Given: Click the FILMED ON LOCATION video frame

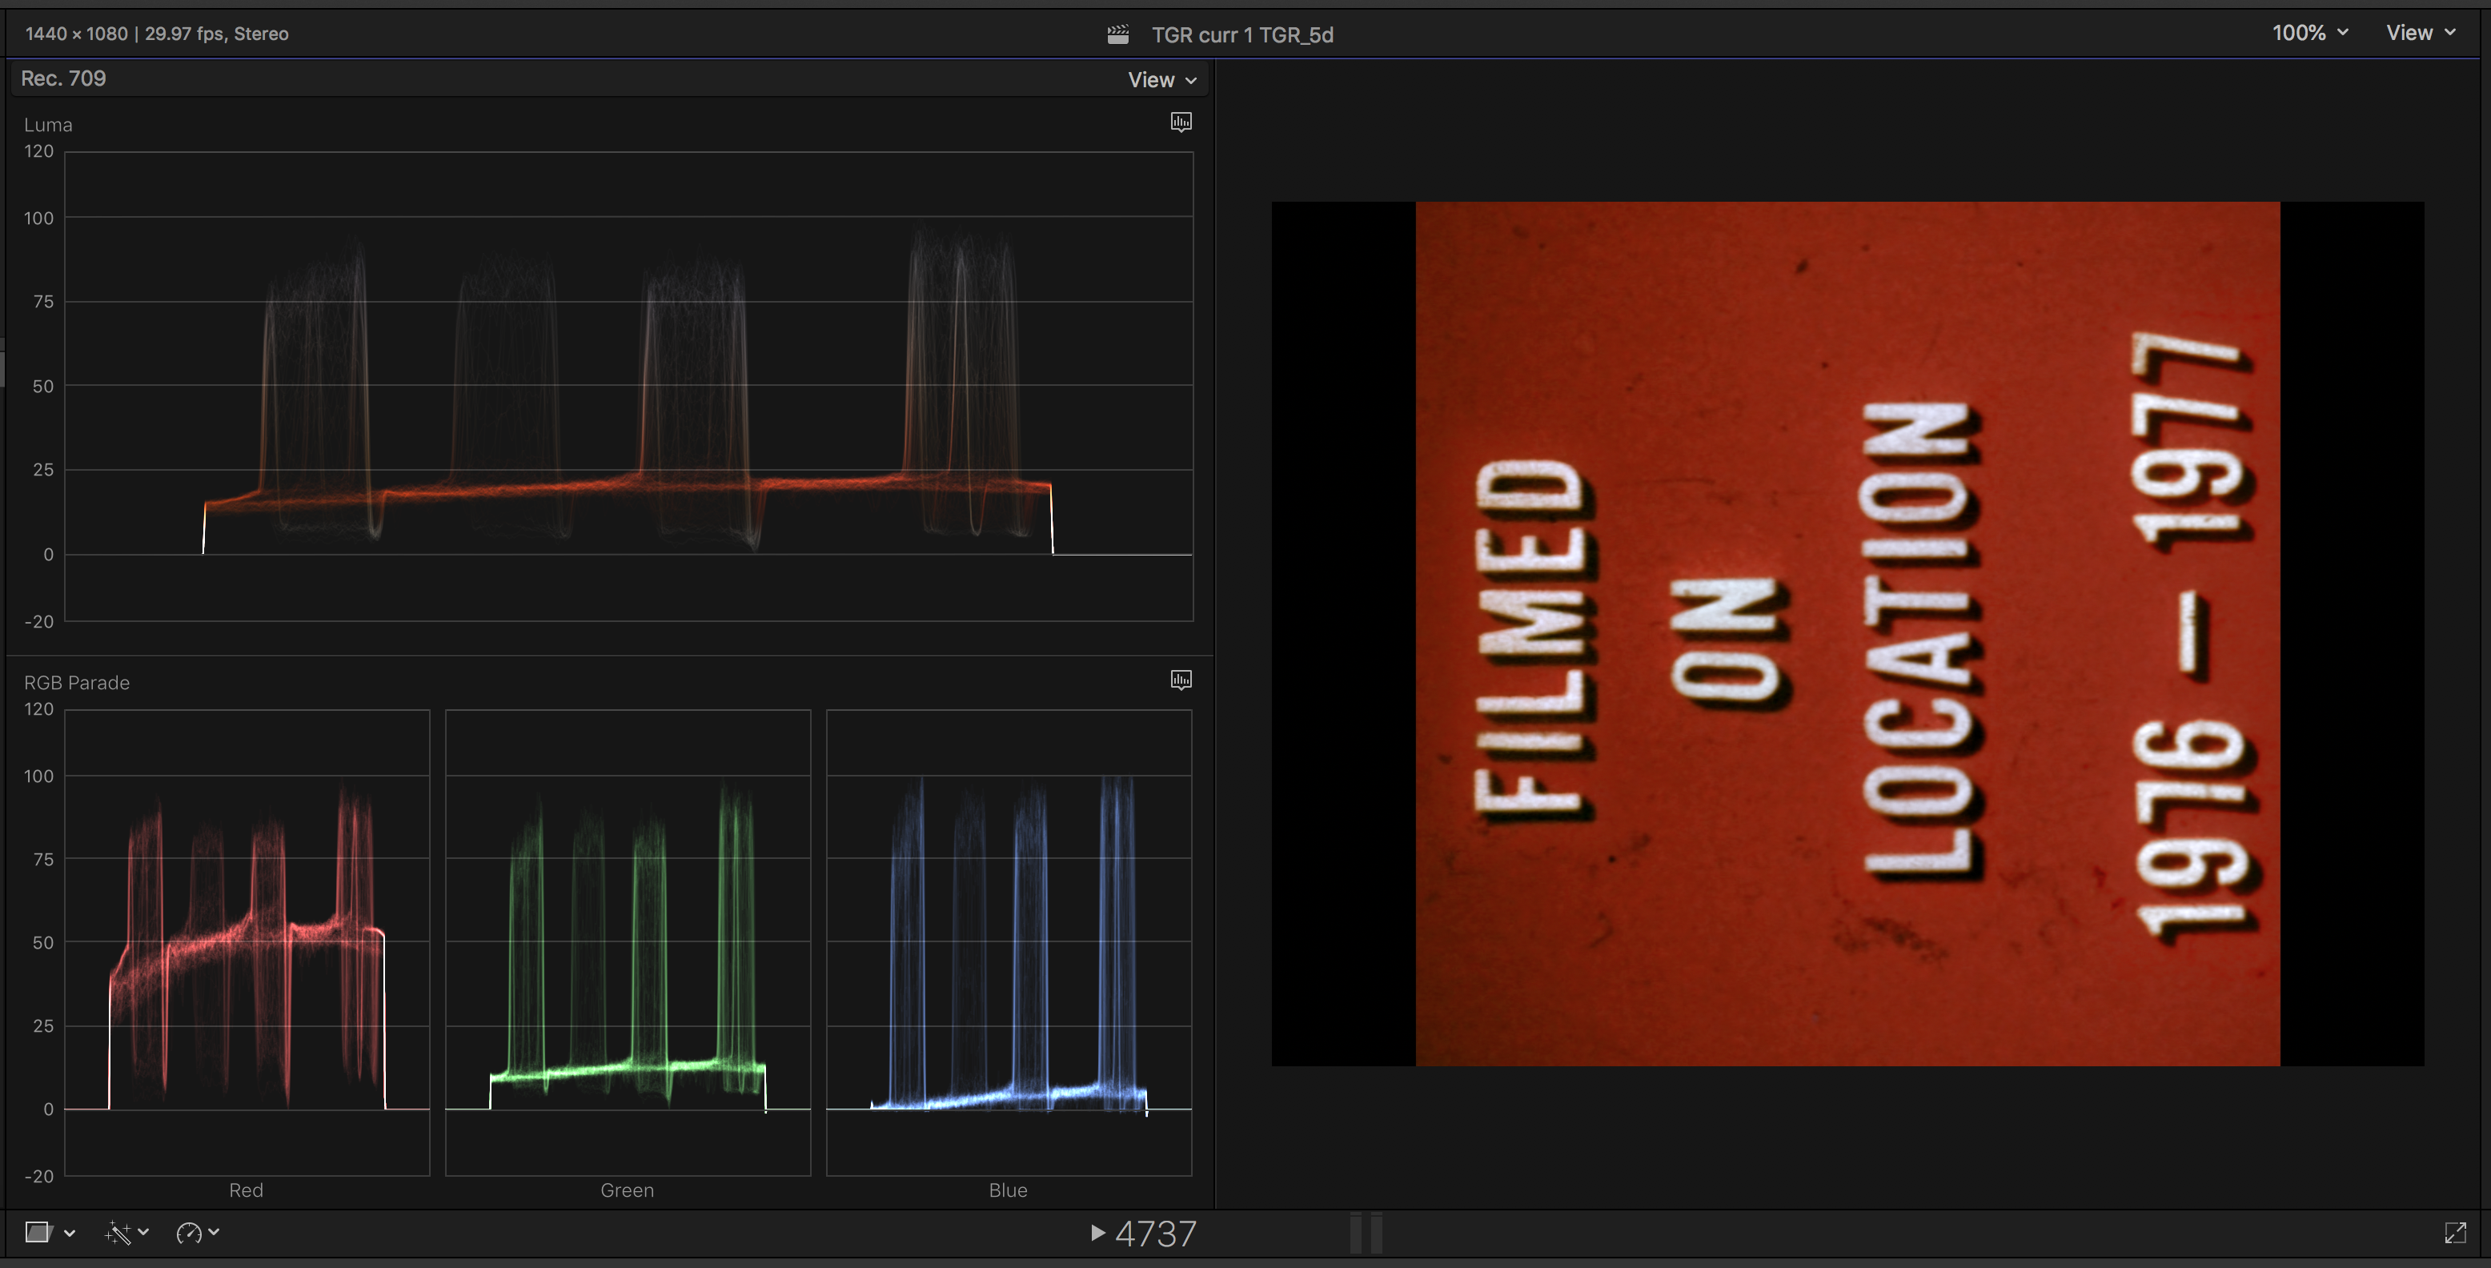Looking at the screenshot, I should [1847, 633].
